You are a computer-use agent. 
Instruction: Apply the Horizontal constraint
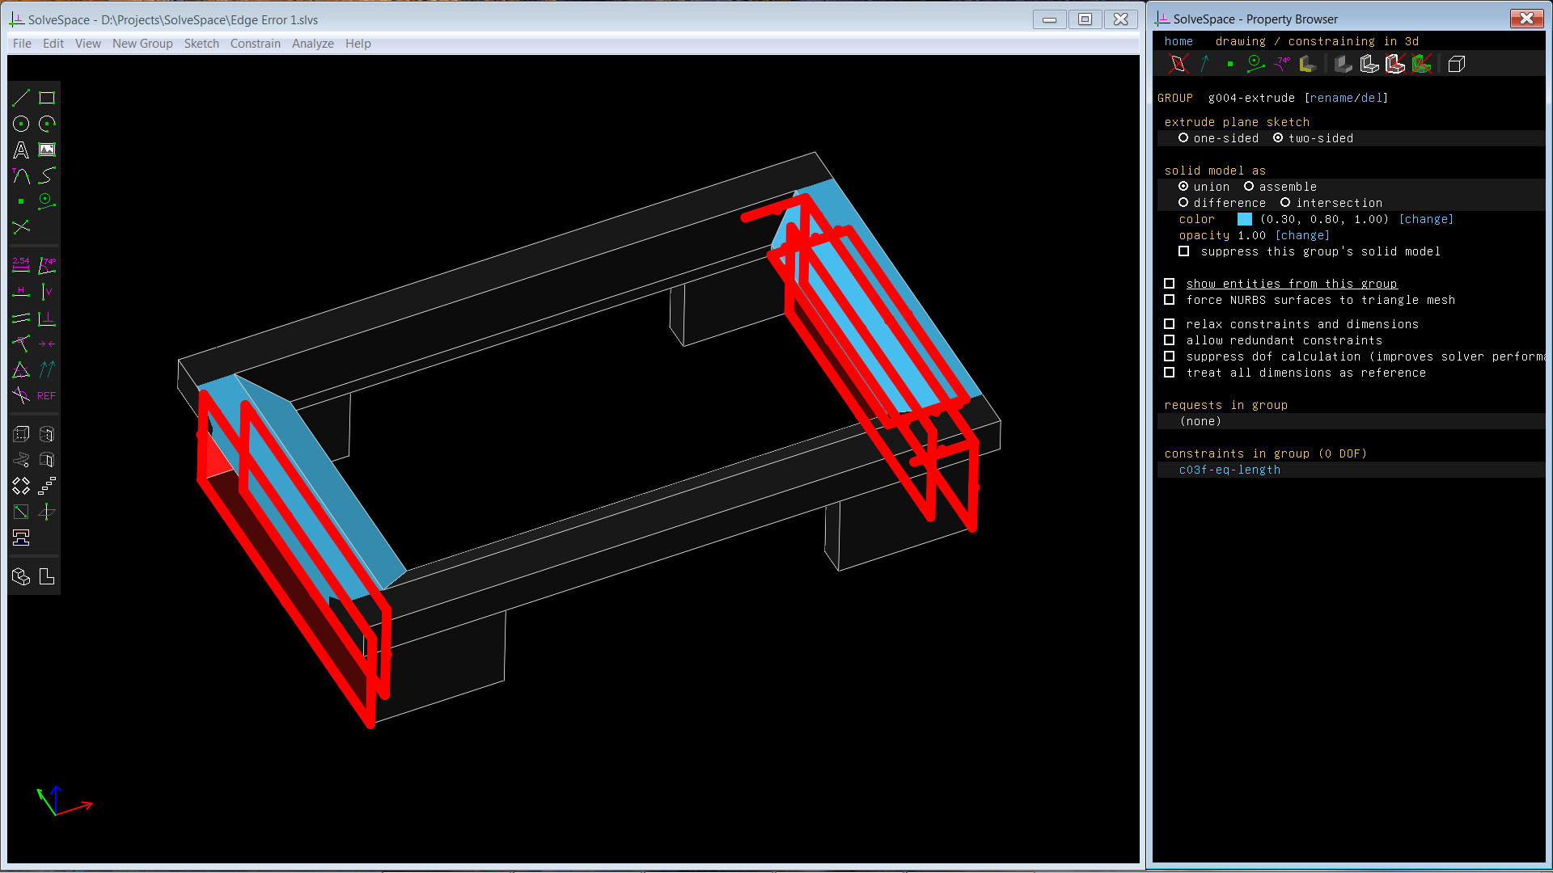[x=21, y=292]
